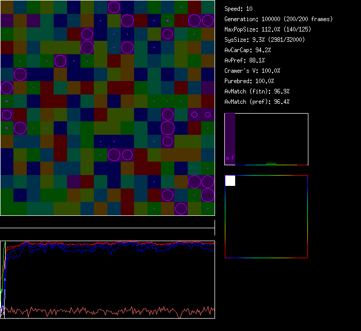The image size is (361, 331).
Task: Click the left ring of the small purple ring pair
Action: point(194,115)
